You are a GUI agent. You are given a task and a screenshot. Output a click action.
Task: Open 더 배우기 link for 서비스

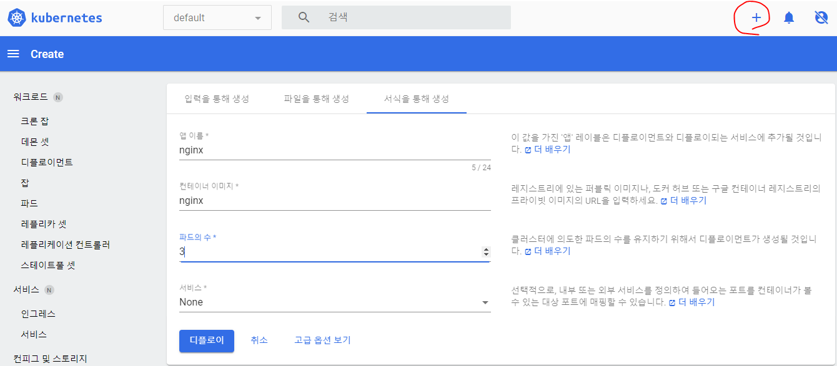coord(696,302)
